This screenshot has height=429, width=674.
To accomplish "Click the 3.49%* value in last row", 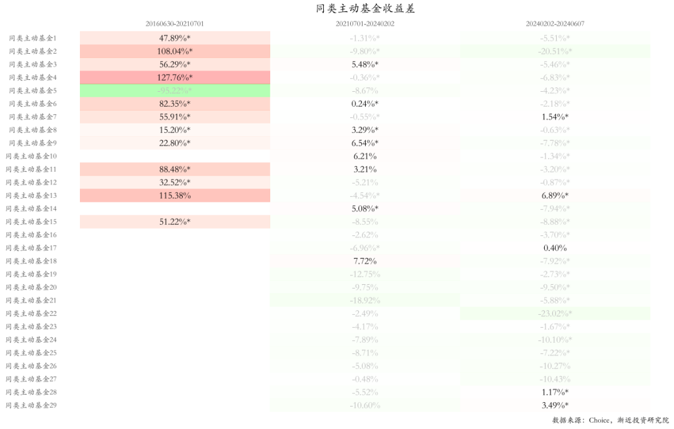I will tap(555, 405).
